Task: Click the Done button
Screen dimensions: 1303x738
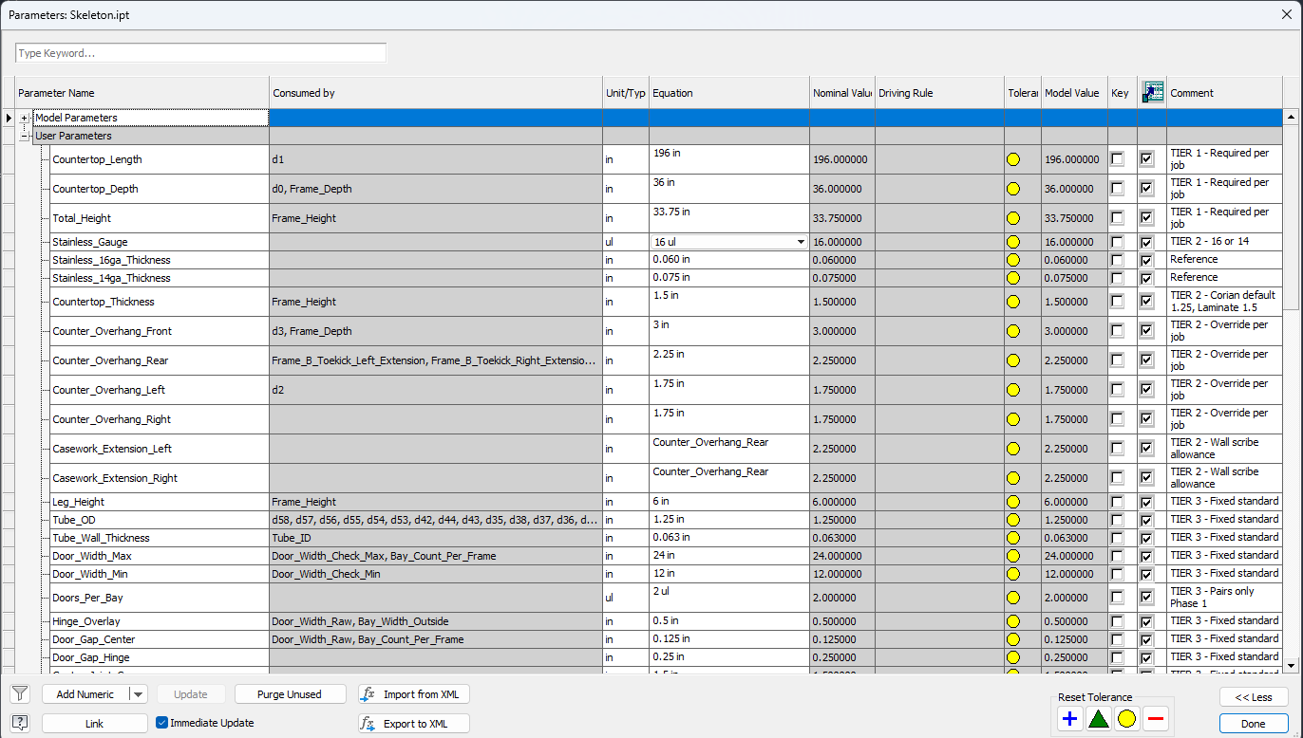Action: pos(1254,724)
